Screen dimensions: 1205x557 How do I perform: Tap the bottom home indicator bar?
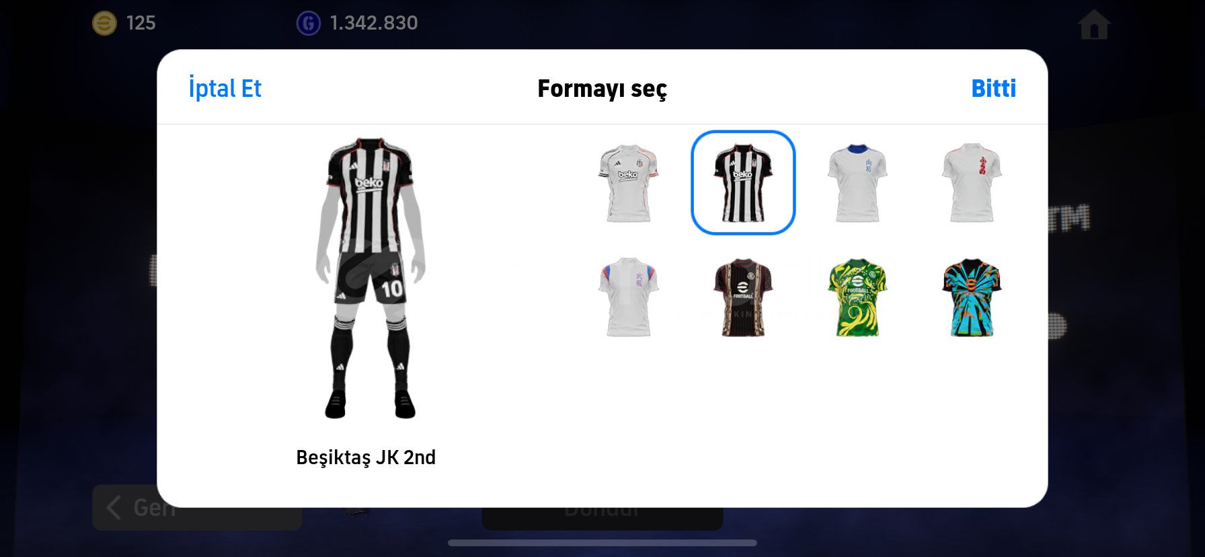602,543
